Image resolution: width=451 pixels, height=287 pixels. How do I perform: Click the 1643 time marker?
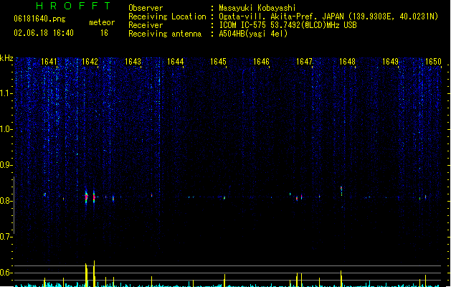tap(133, 62)
